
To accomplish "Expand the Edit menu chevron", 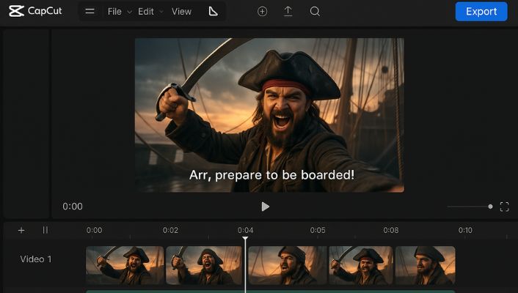I will point(161,12).
